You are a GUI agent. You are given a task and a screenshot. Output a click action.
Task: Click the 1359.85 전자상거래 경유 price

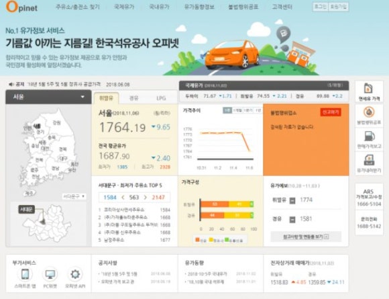[x=317, y=282]
